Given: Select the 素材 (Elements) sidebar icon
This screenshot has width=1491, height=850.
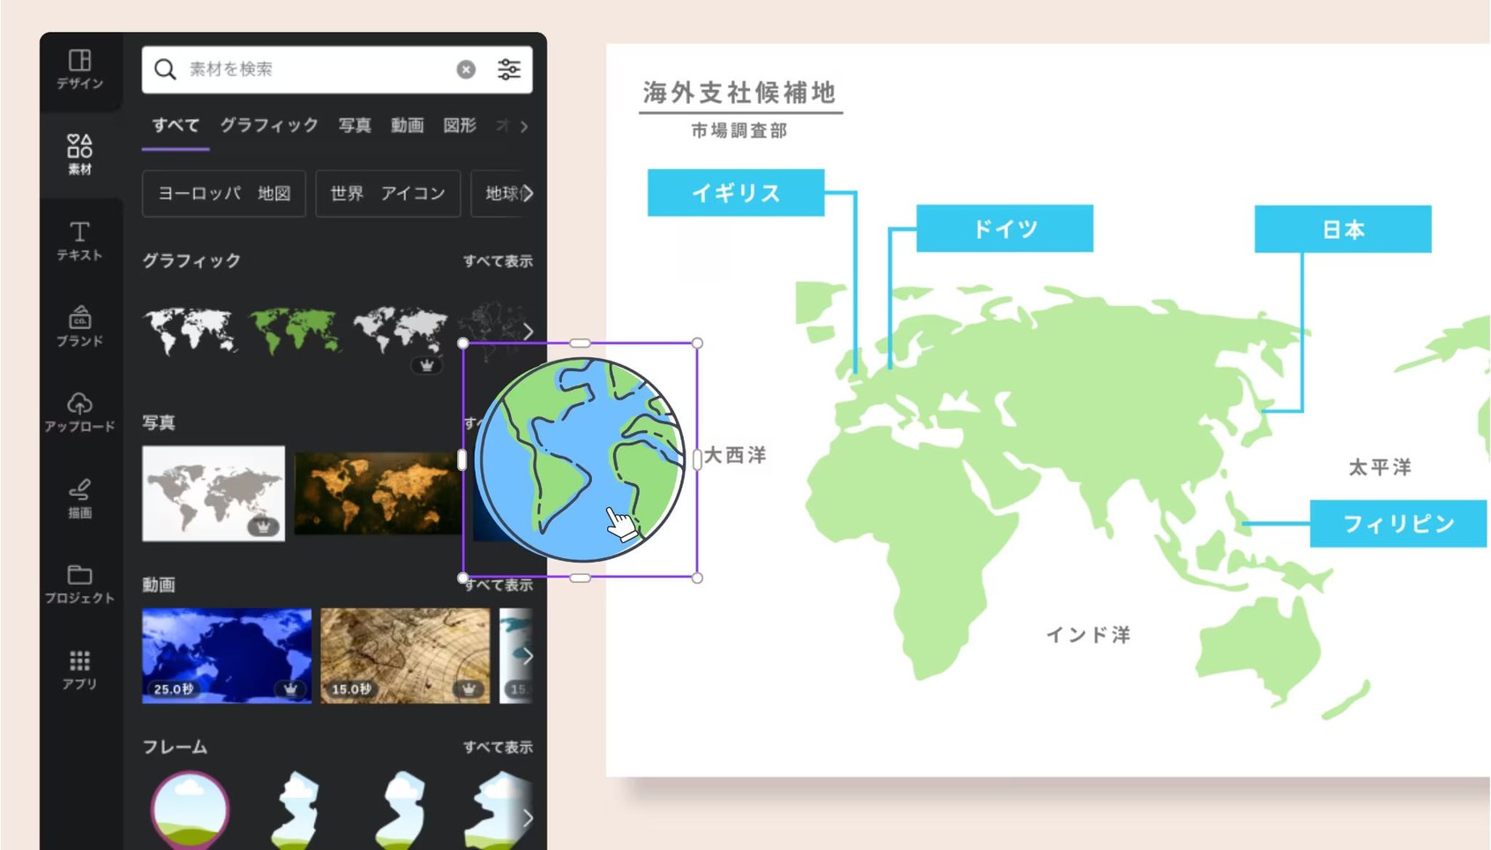Looking at the screenshot, I should (x=79, y=156).
